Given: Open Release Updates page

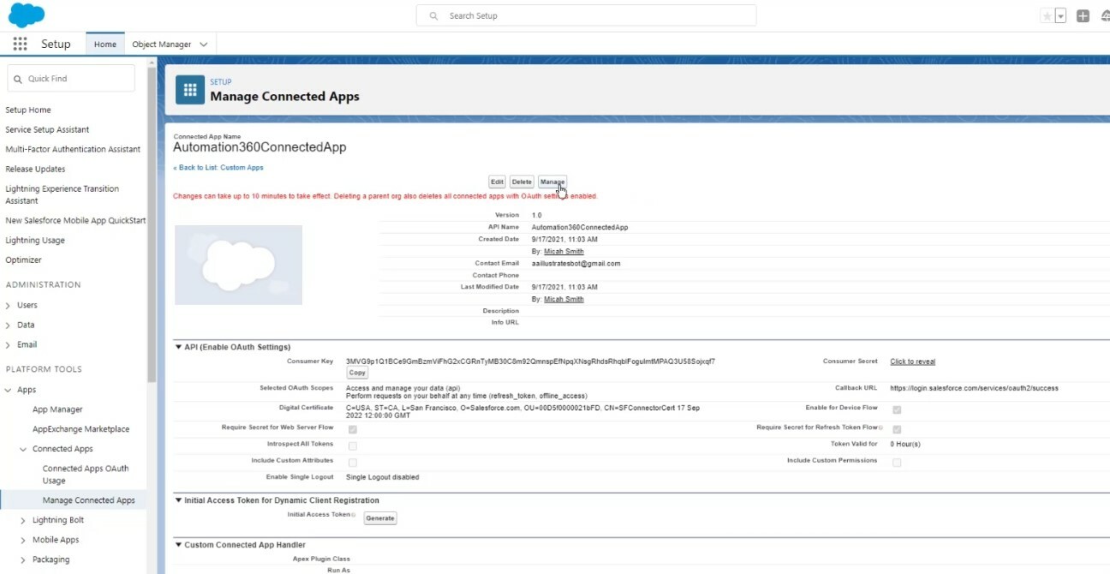Looking at the screenshot, I should (35, 169).
